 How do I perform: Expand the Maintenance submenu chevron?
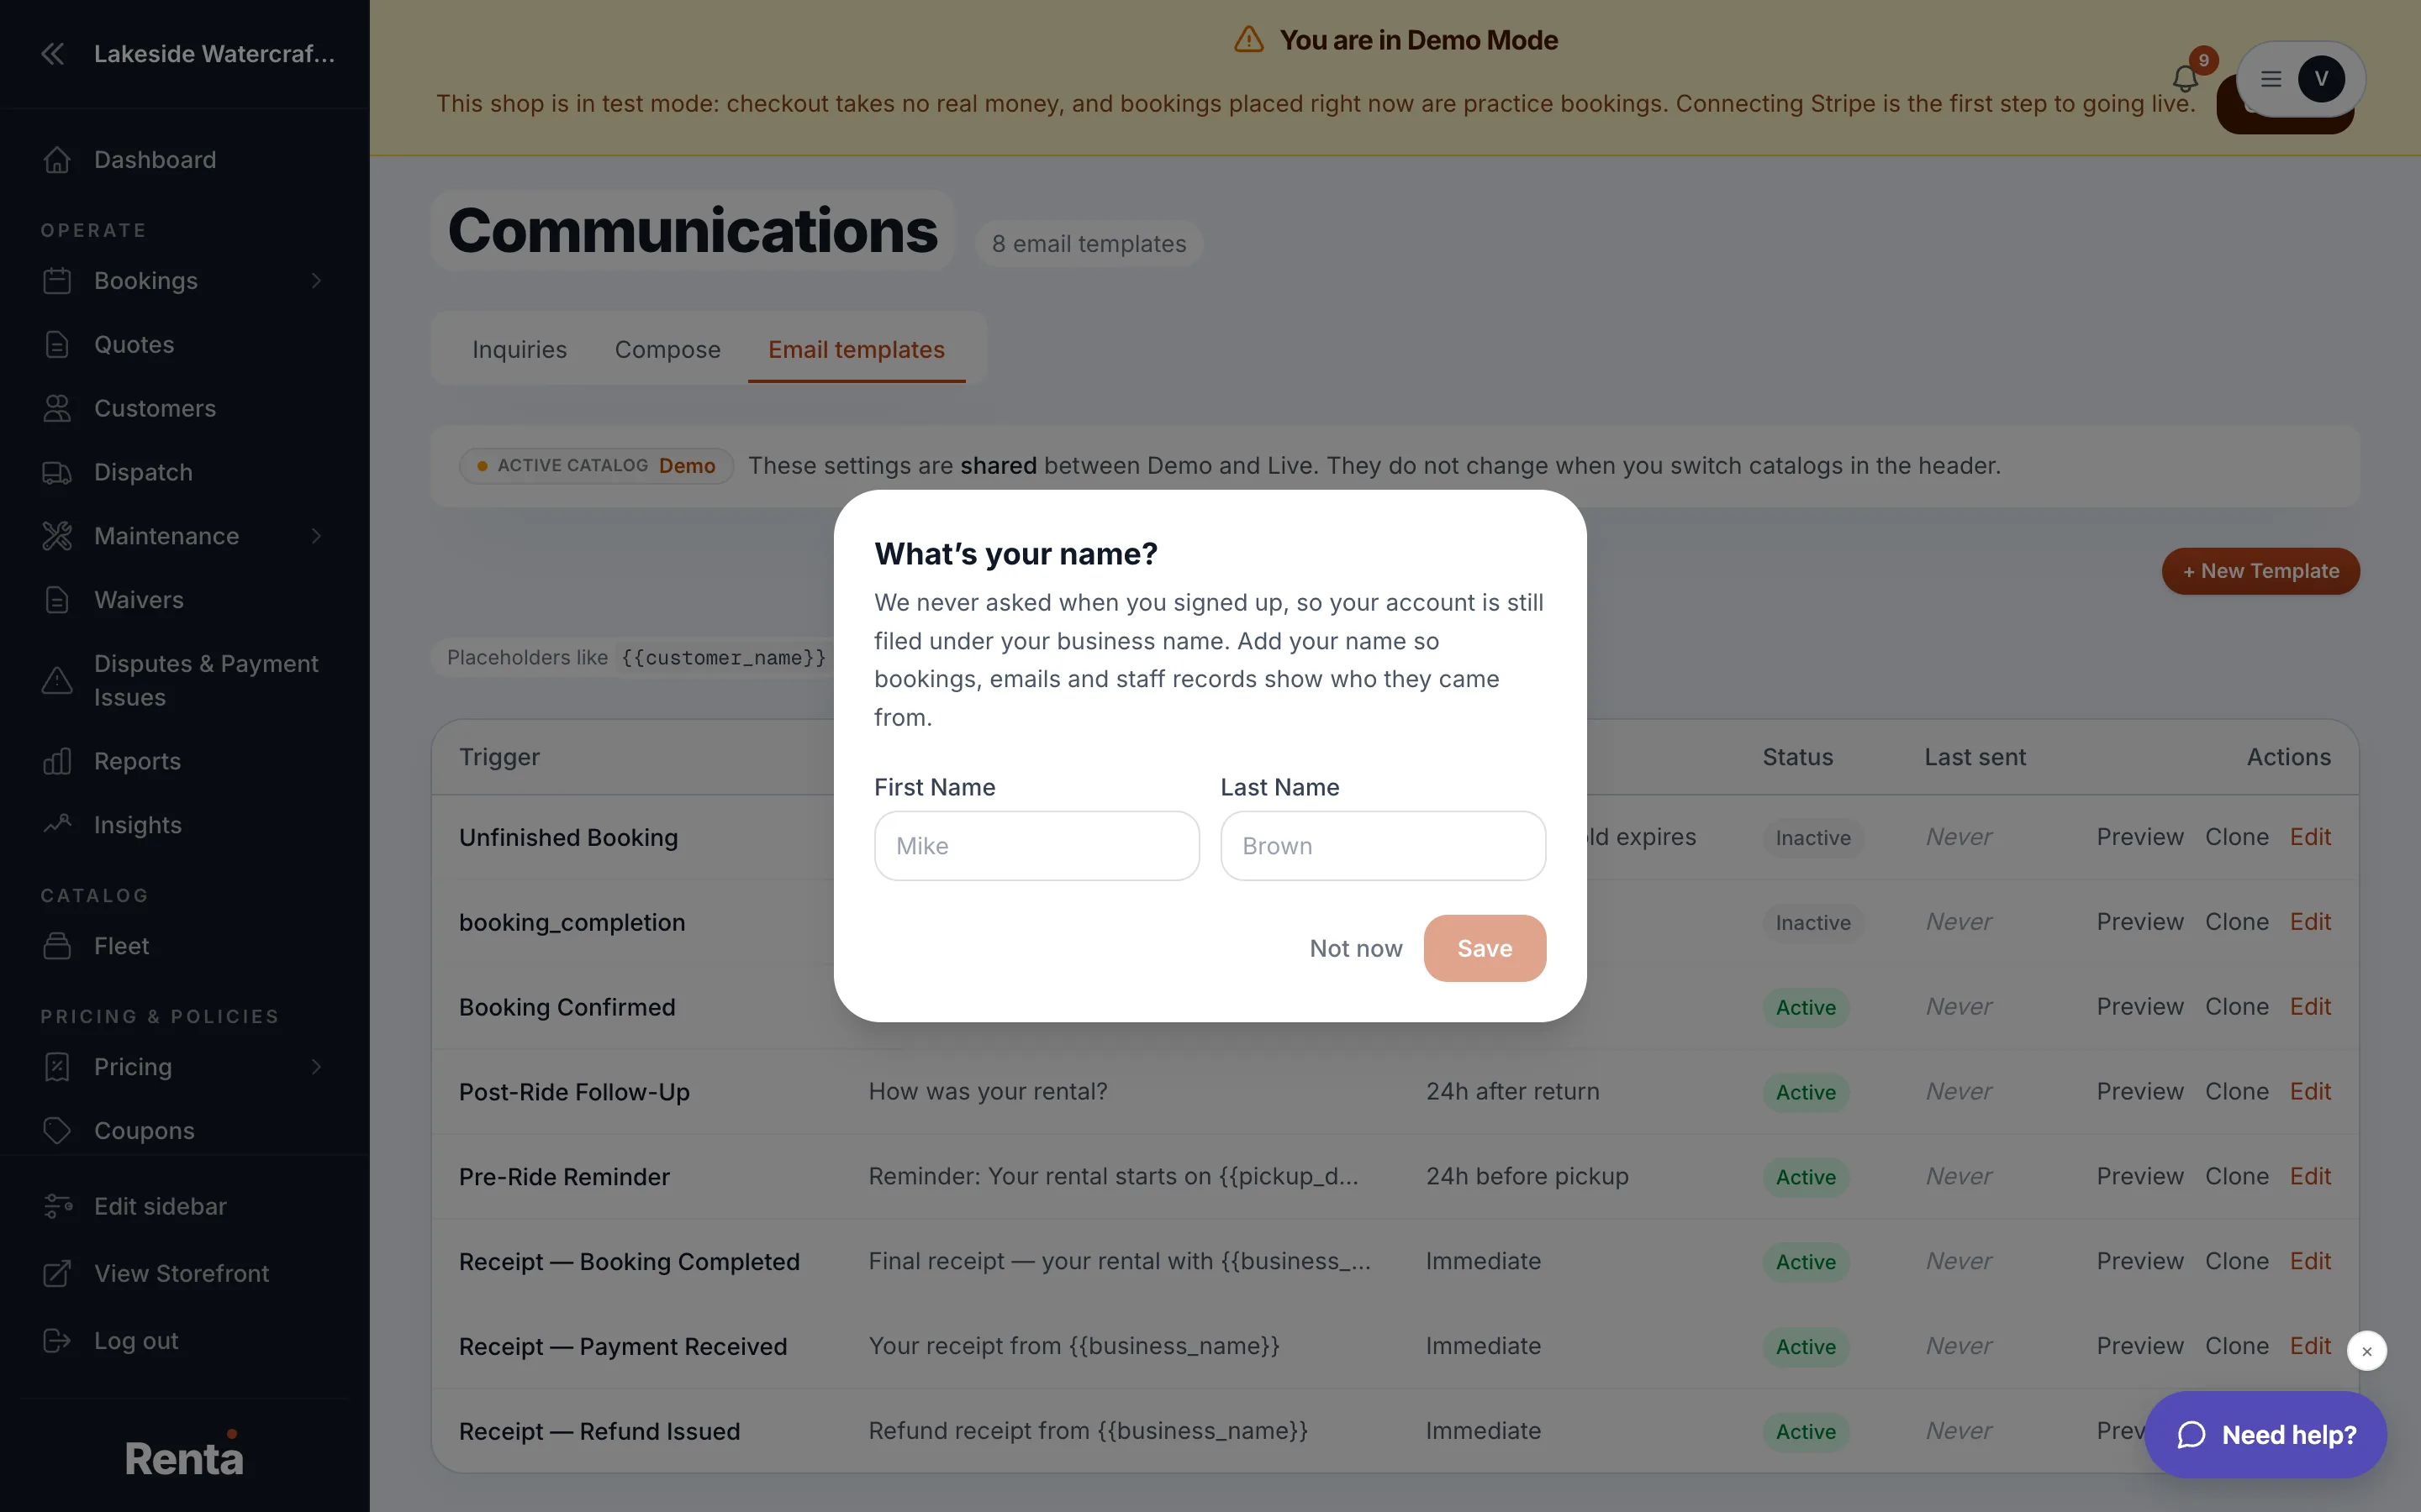click(316, 537)
